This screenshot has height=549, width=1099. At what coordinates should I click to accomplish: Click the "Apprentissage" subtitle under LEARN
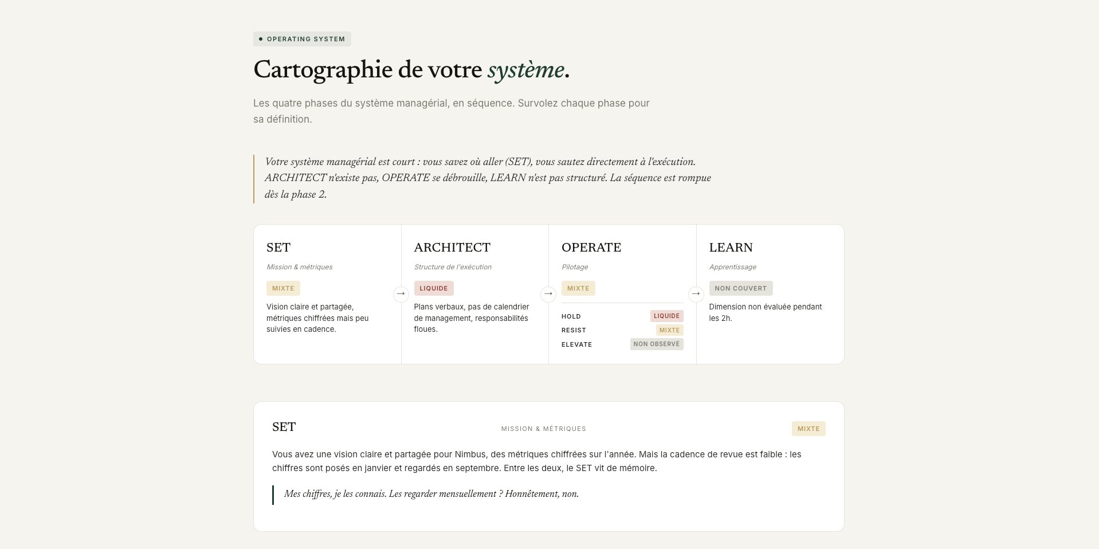tap(732, 267)
